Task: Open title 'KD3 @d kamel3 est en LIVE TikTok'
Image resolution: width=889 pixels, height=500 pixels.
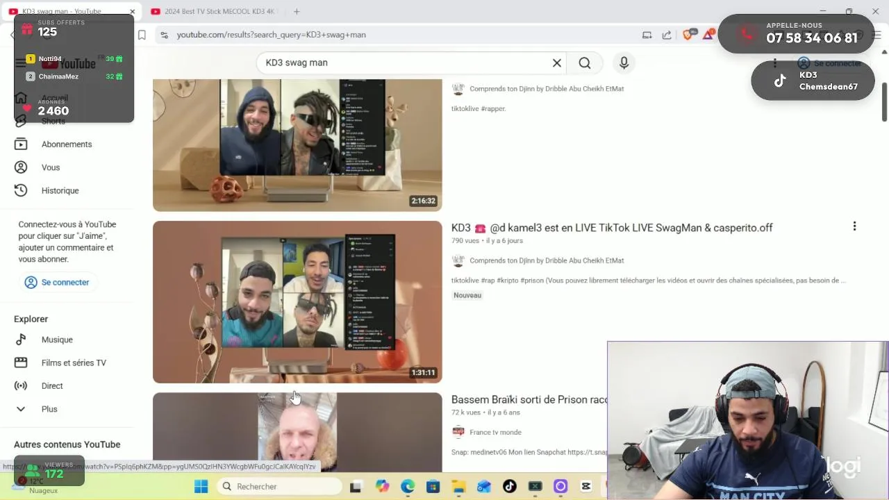Action: [x=612, y=228]
